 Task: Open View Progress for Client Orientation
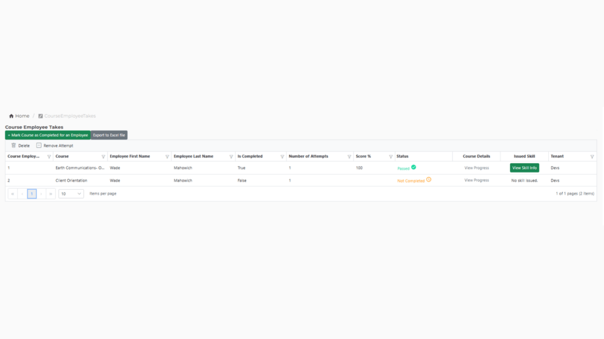click(476, 180)
